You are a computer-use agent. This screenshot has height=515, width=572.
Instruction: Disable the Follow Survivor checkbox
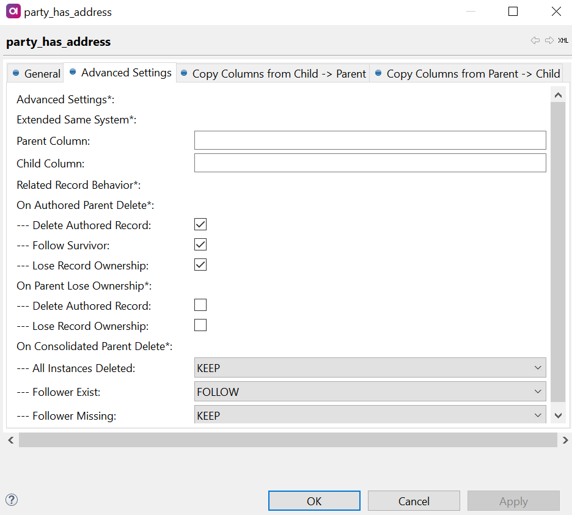200,244
